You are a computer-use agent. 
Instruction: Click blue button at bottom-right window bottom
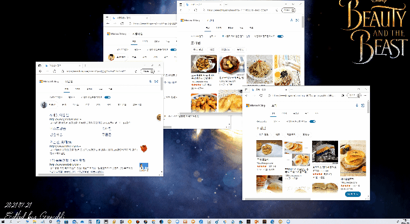353,194
